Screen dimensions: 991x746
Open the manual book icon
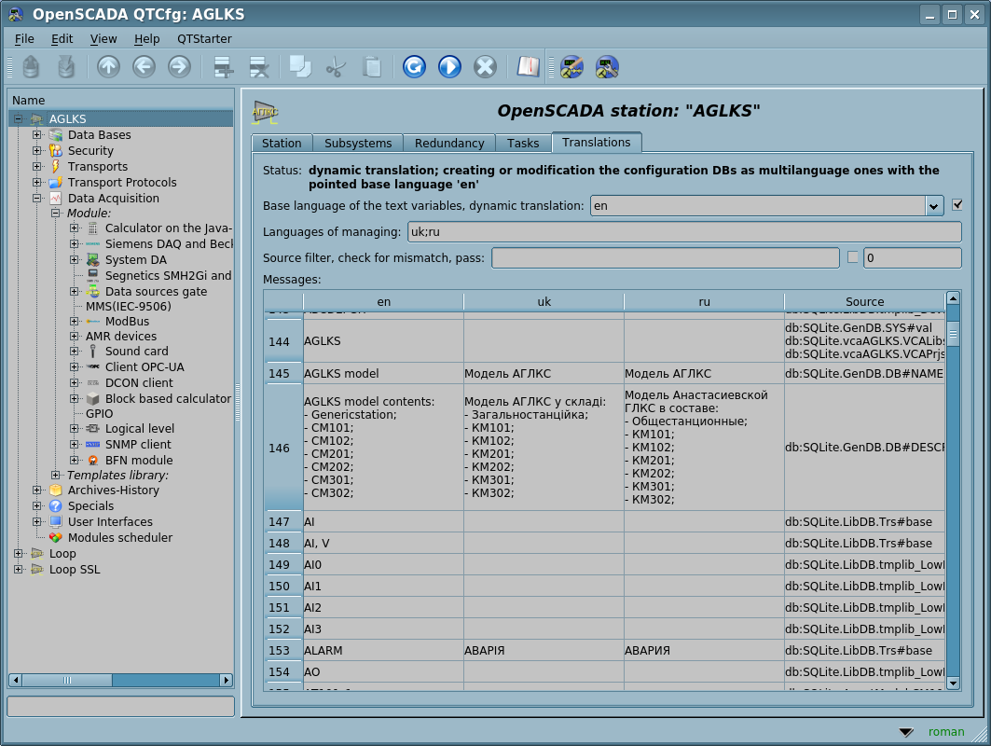pyautogui.click(x=529, y=66)
